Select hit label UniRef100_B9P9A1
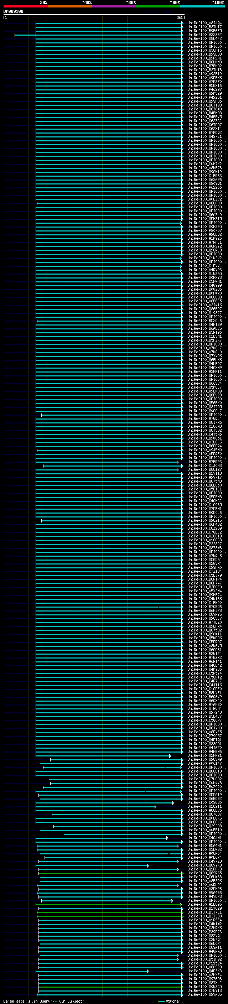This screenshot has height=1004, width=228. (x=204, y=58)
